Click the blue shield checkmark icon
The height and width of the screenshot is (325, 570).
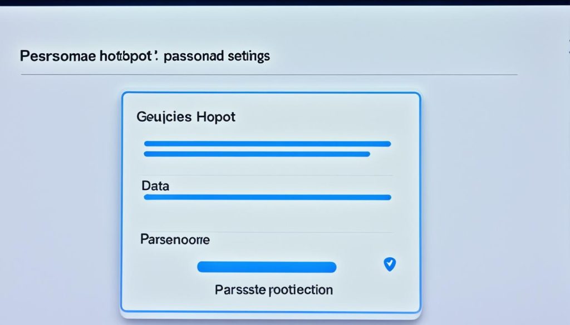point(390,264)
